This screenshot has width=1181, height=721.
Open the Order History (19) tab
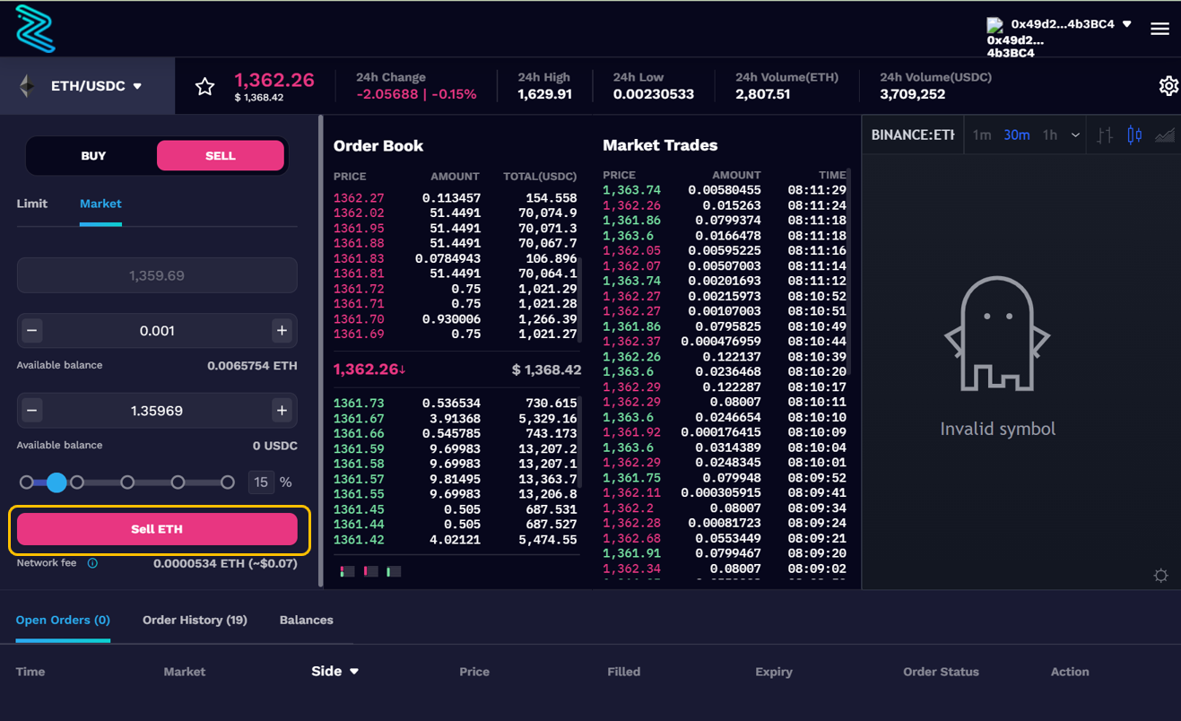click(x=195, y=620)
